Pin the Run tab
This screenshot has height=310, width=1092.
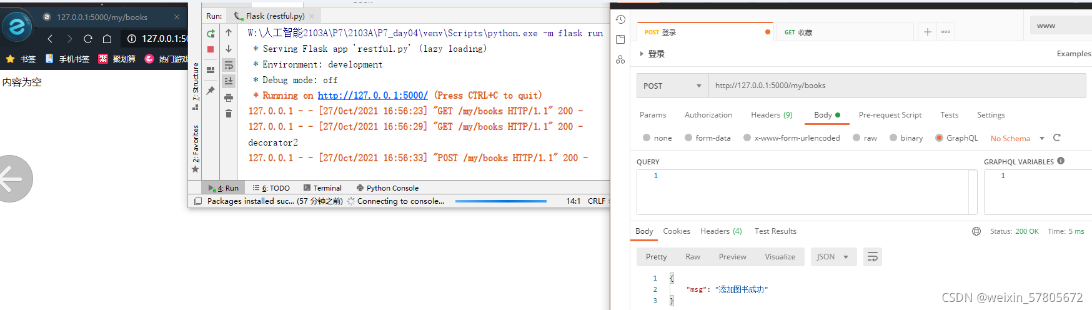click(x=211, y=91)
